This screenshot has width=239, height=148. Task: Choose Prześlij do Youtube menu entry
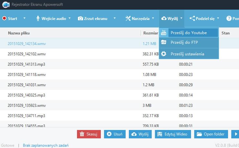pos(188,32)
